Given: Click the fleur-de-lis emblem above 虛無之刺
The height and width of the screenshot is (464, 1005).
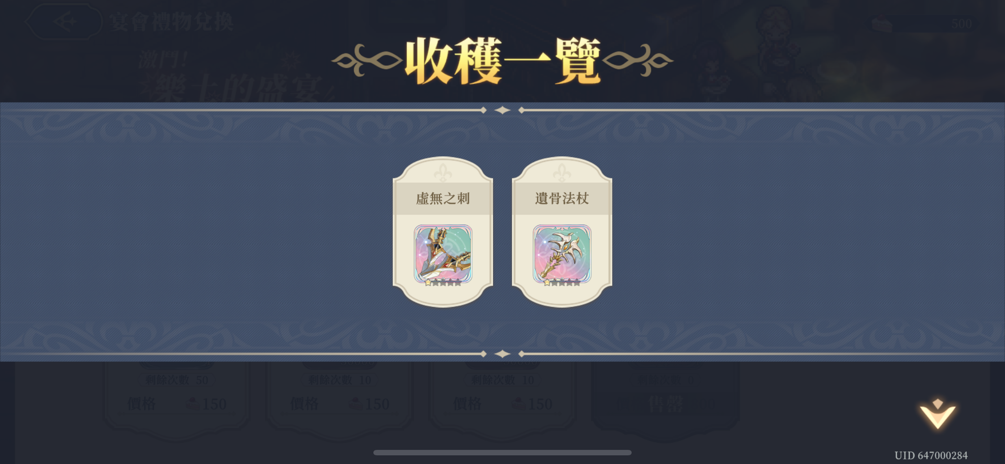Looking at the screenshot, I should pos(443,173).
